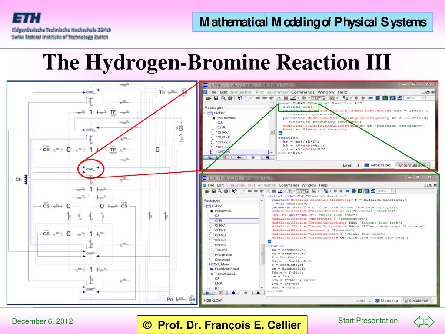Image resolution: width=445 pixels, height=334 pixels.
Task: Select ChRk2 in the ChRk5 window package tree
Action: point(223,137)
